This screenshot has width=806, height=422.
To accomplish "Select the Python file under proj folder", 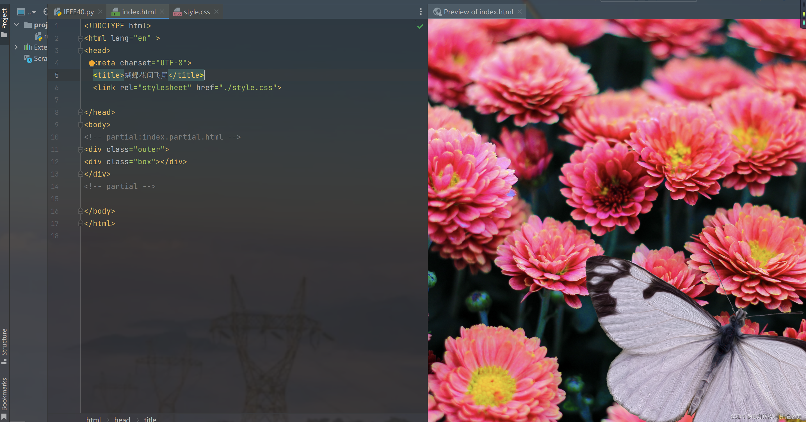I will (x=41, y=36).
